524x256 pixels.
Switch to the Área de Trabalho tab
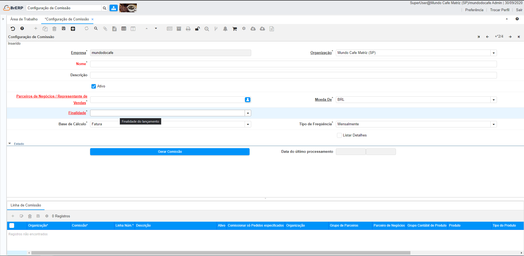24,19
